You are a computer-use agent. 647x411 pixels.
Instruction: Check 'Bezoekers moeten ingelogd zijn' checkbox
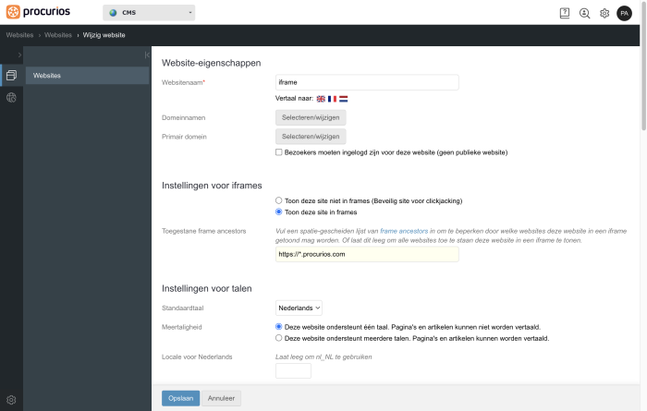(x=279, y=152)
